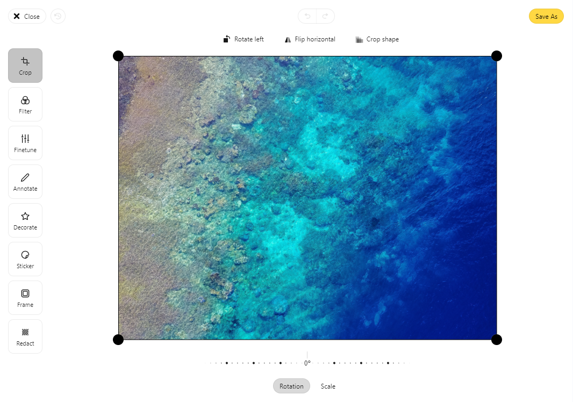The height and width of the screenshot is (402, 573).
Task: Click the rotation dial at 0°
Action: pyautogui.click(x=307, y=362)
